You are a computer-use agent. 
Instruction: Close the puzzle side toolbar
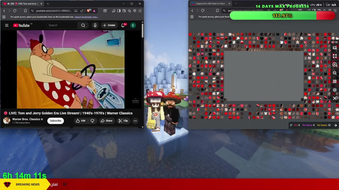click(x=335, y=98)
